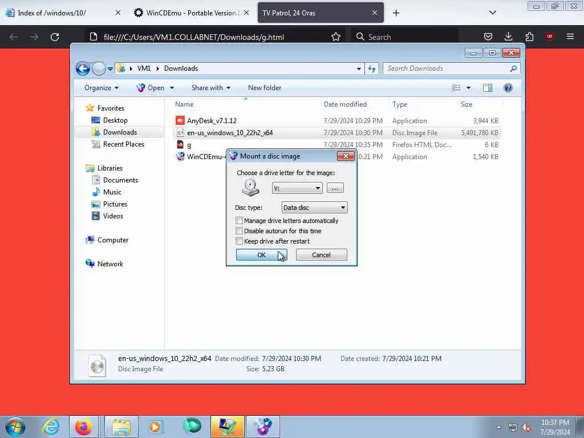This screenshot has width=584, height=438.
Task: Open the Firefox Extensions icon
Action: 529,36
